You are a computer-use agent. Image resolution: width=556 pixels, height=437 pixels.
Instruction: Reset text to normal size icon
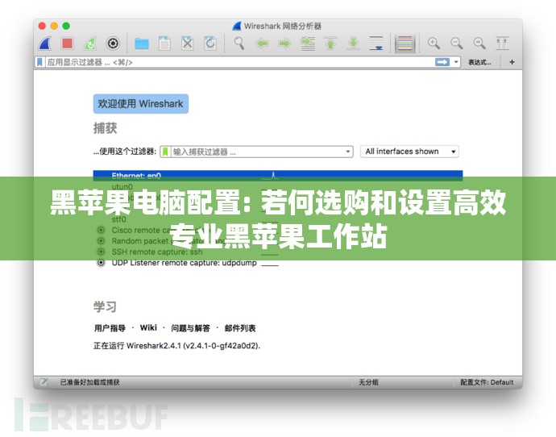479,44
